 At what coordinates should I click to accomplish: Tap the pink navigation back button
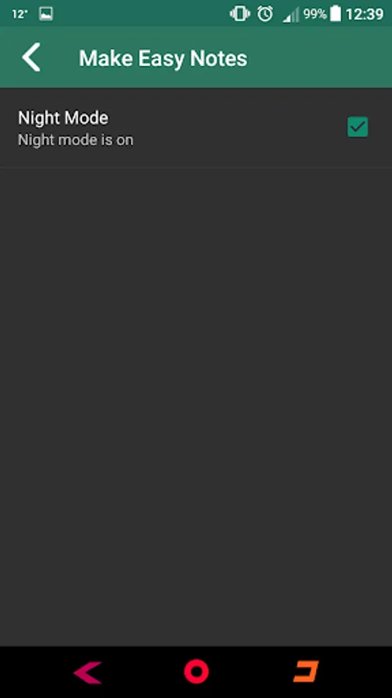[88, 672]
